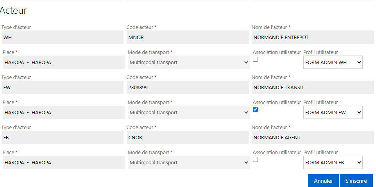Check Association utilisateur for NORMANDIE ENTREPOT
376x187 pixels.
[255, 59]
